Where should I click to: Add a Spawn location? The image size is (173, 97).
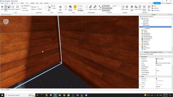[127, 8]
